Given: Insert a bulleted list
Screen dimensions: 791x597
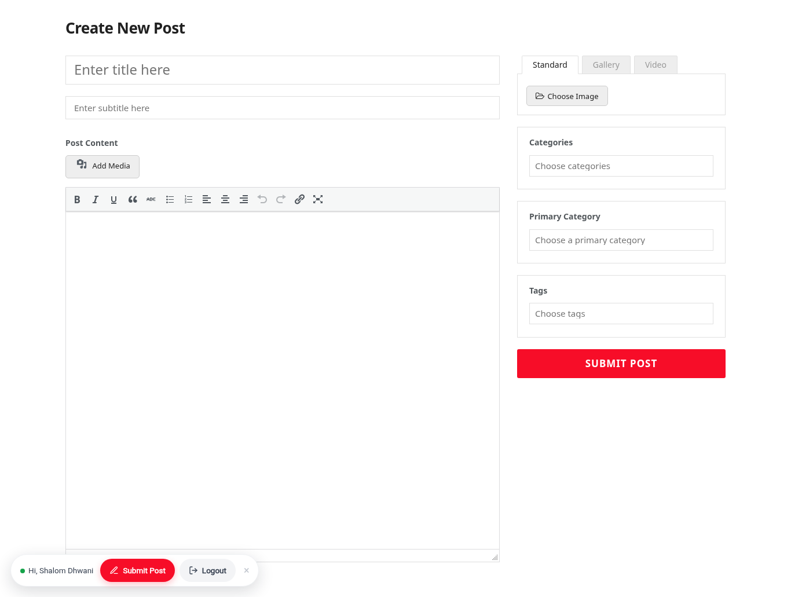Looking at the screenshot, I should [x=170, y=199].
